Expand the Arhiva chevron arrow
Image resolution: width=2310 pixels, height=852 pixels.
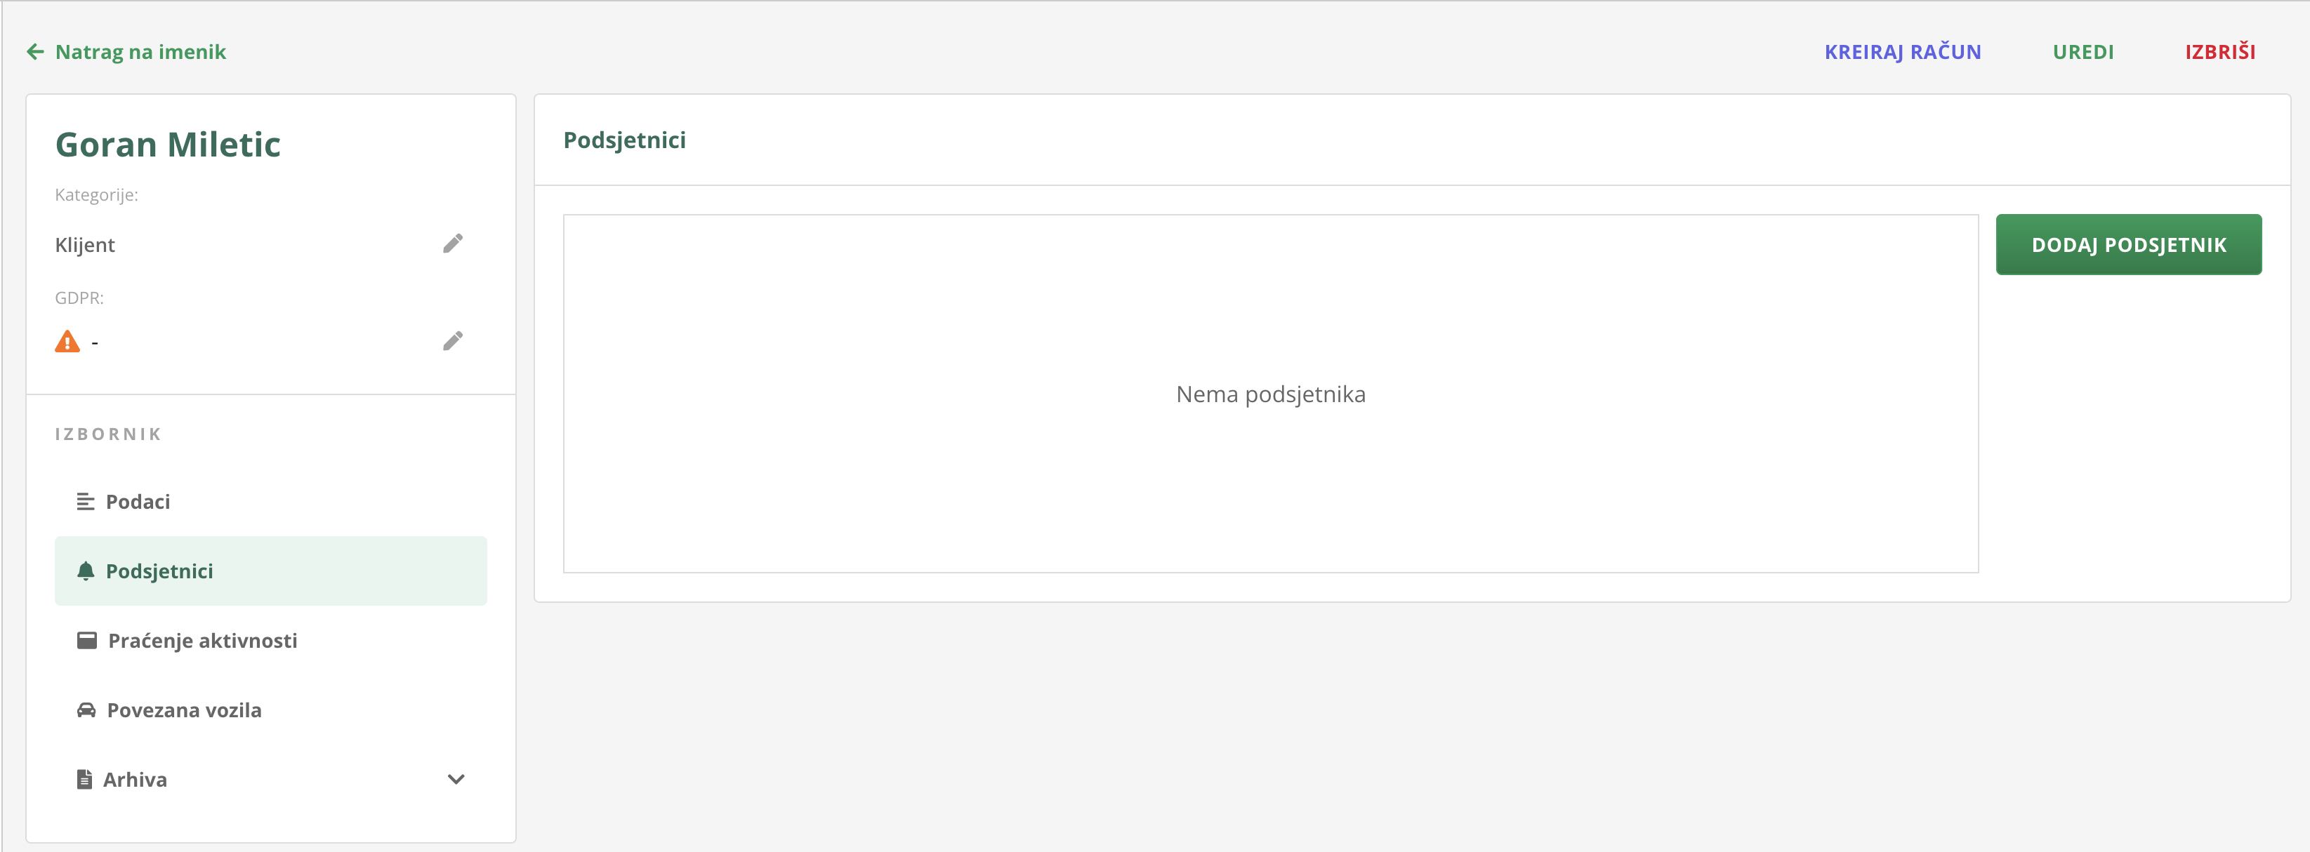tap(456, 780)
